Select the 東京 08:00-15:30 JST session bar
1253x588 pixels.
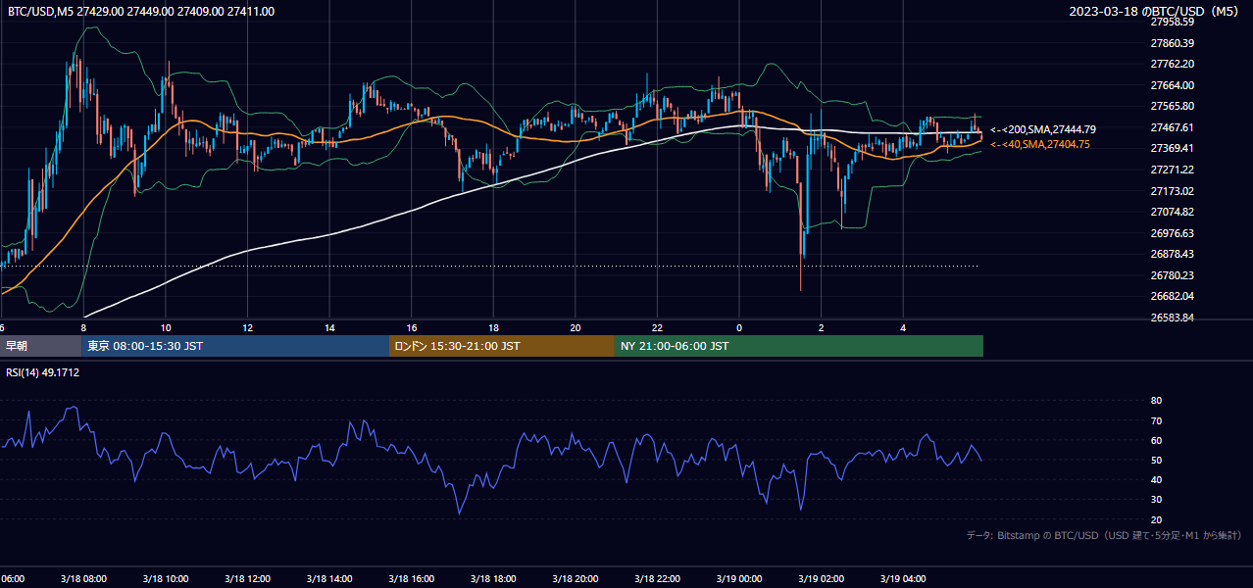pyautogui.click(x=235, y=346)
